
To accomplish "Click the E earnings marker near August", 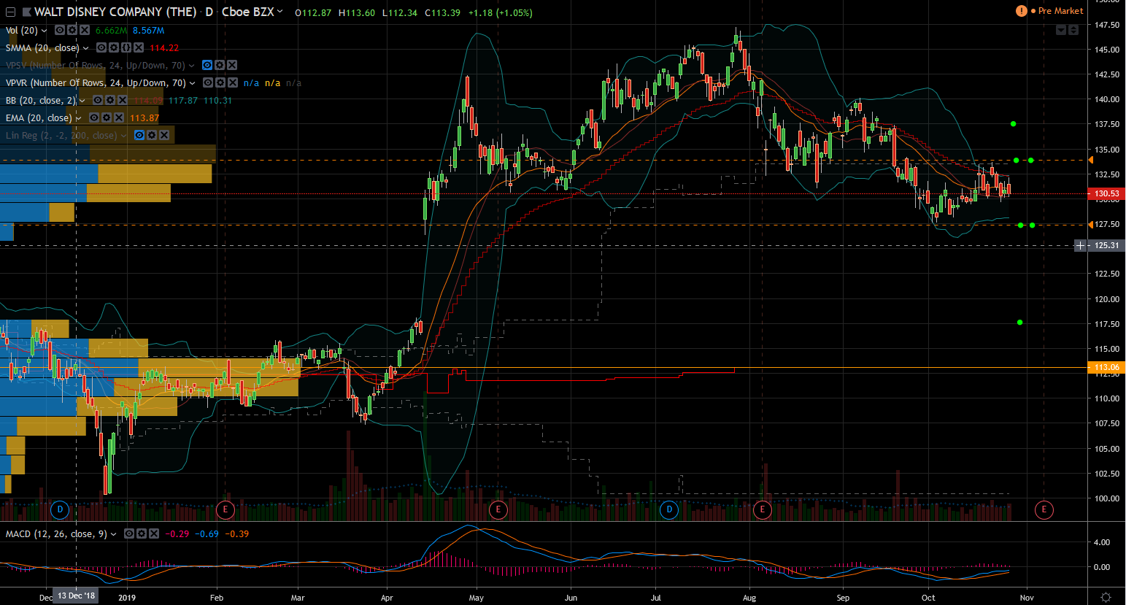I will pos(763,509).
